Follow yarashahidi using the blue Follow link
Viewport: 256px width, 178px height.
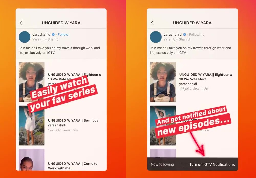tap(63, 34)
